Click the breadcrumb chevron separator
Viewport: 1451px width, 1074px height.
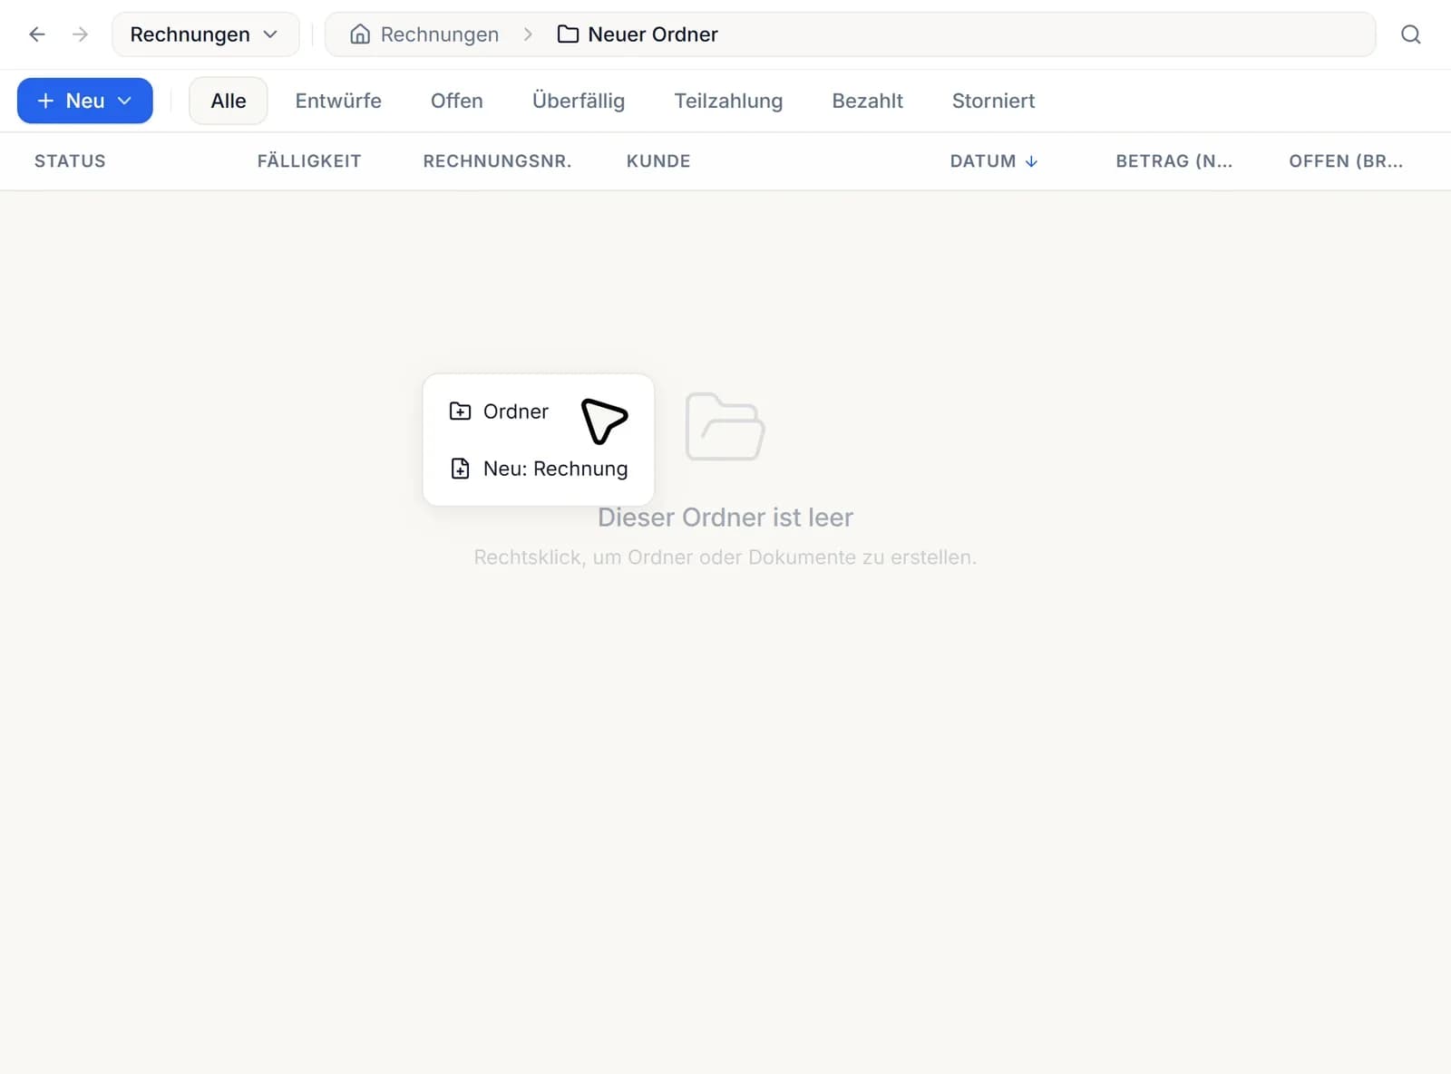click(x=528, y=34)
